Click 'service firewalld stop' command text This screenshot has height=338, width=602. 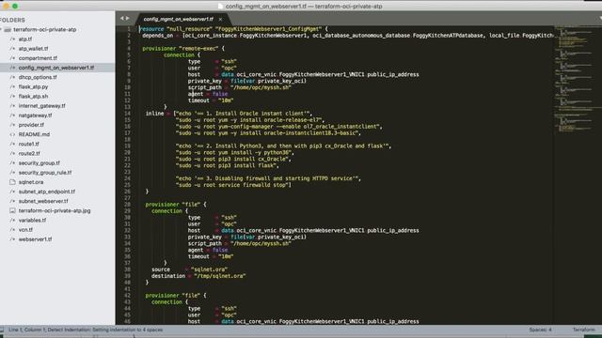253,185
